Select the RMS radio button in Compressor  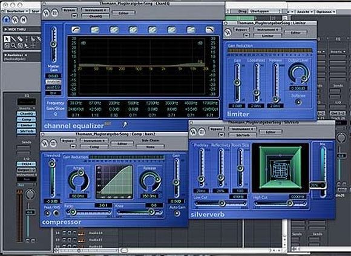click(x=56, y=213)
